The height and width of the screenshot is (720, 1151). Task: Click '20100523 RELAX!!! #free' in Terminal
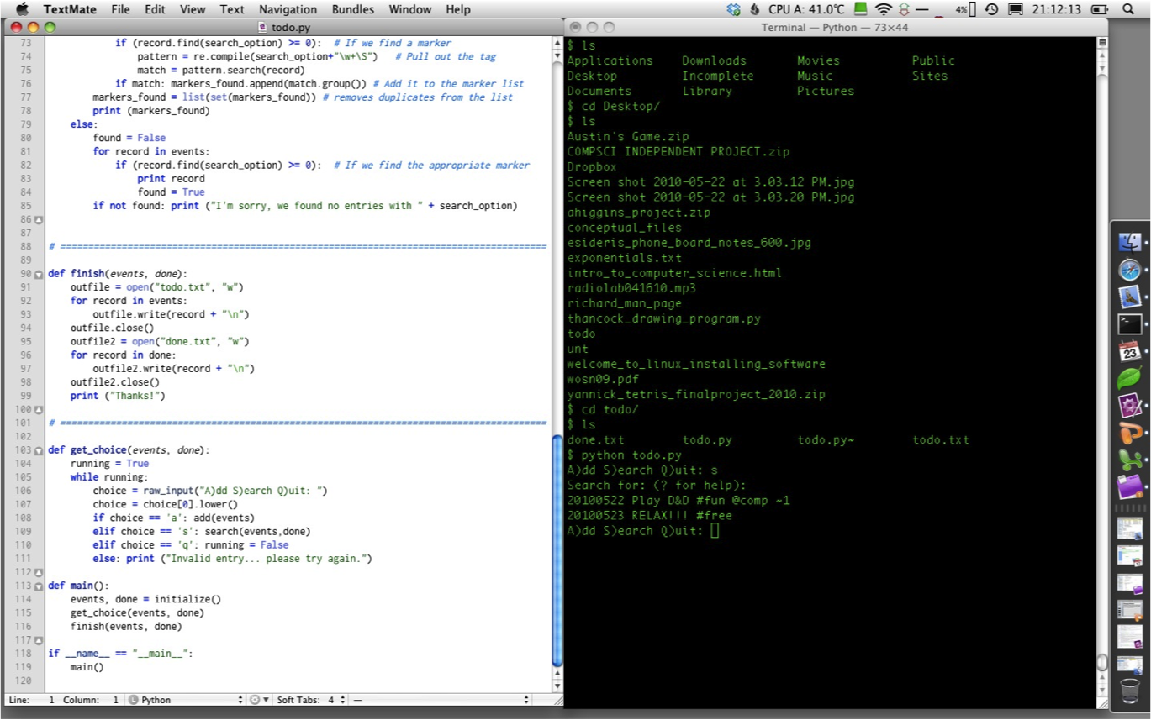click(649, 515)
